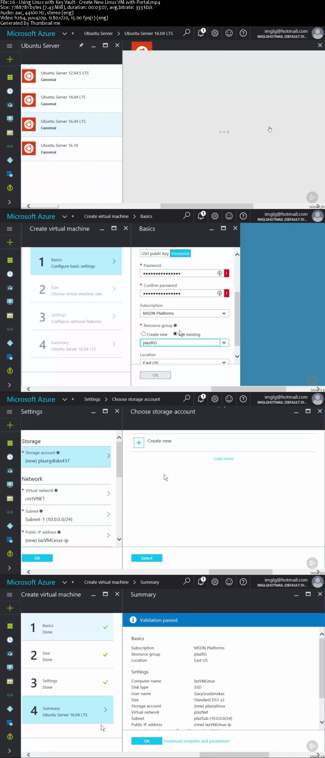This screenshot has height=758, width=325.
Task: Click the chevron on Virtual network certVNET row
Action: (x=108, y=493)
